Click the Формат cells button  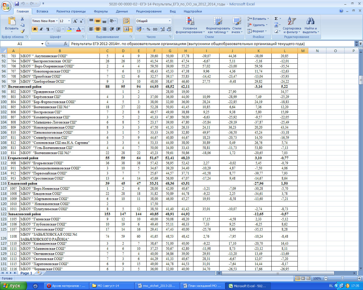257,31
